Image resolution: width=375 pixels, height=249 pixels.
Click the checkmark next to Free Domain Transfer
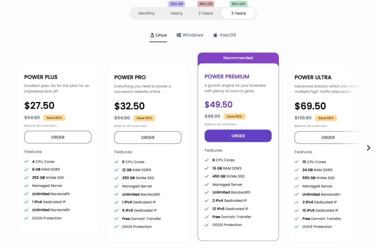point(207,217)
